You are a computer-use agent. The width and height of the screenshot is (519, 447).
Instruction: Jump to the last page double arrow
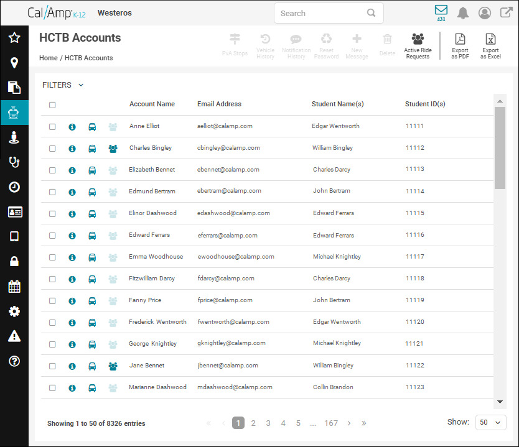pyautogui.click(x=364, y=423)
